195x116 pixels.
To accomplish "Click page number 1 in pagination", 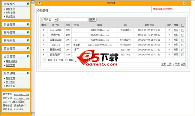I will 173,65.
